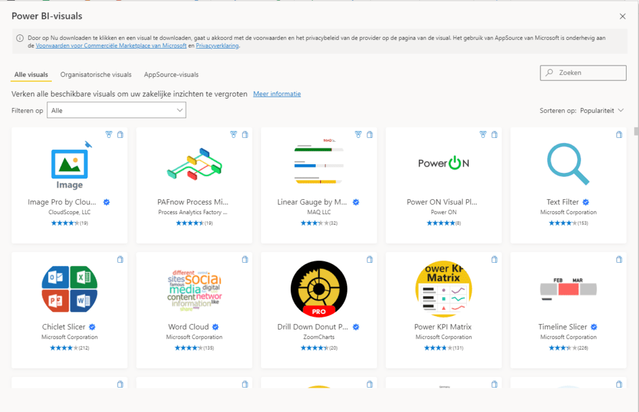Screen dimensions: 639x412
Task: Click the title "Drill Down Donut P..."
Action: (x=313, y=327)
